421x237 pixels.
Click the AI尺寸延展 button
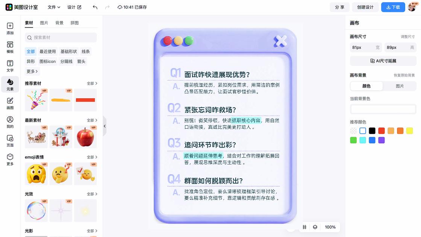pos(383,61)
